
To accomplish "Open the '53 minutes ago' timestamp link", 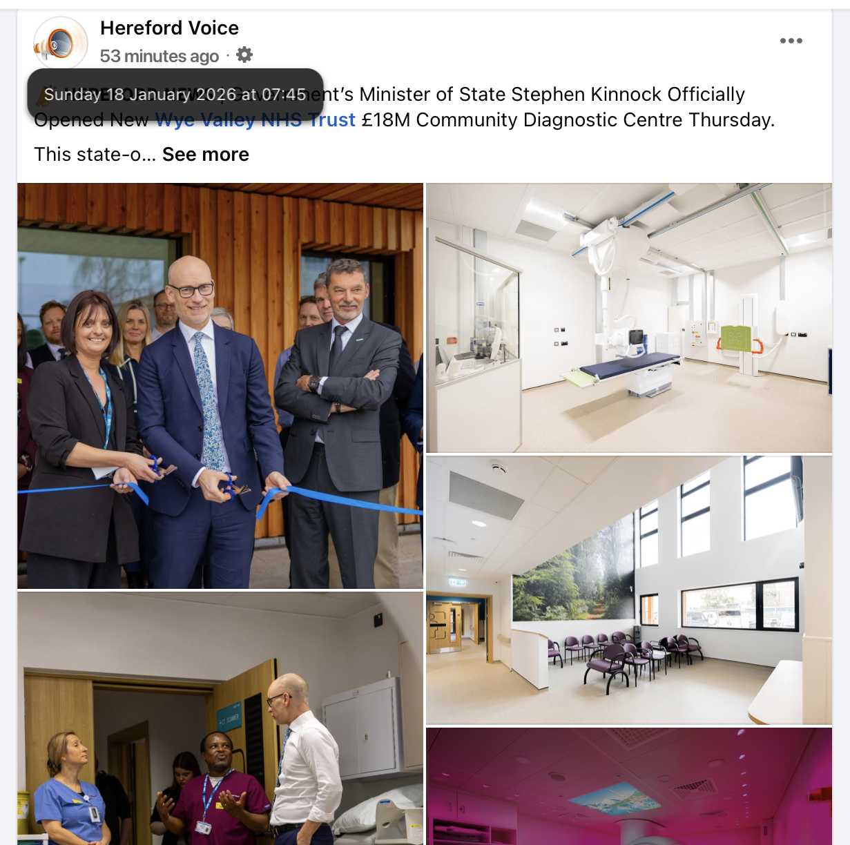I will (x=160, y=56).
